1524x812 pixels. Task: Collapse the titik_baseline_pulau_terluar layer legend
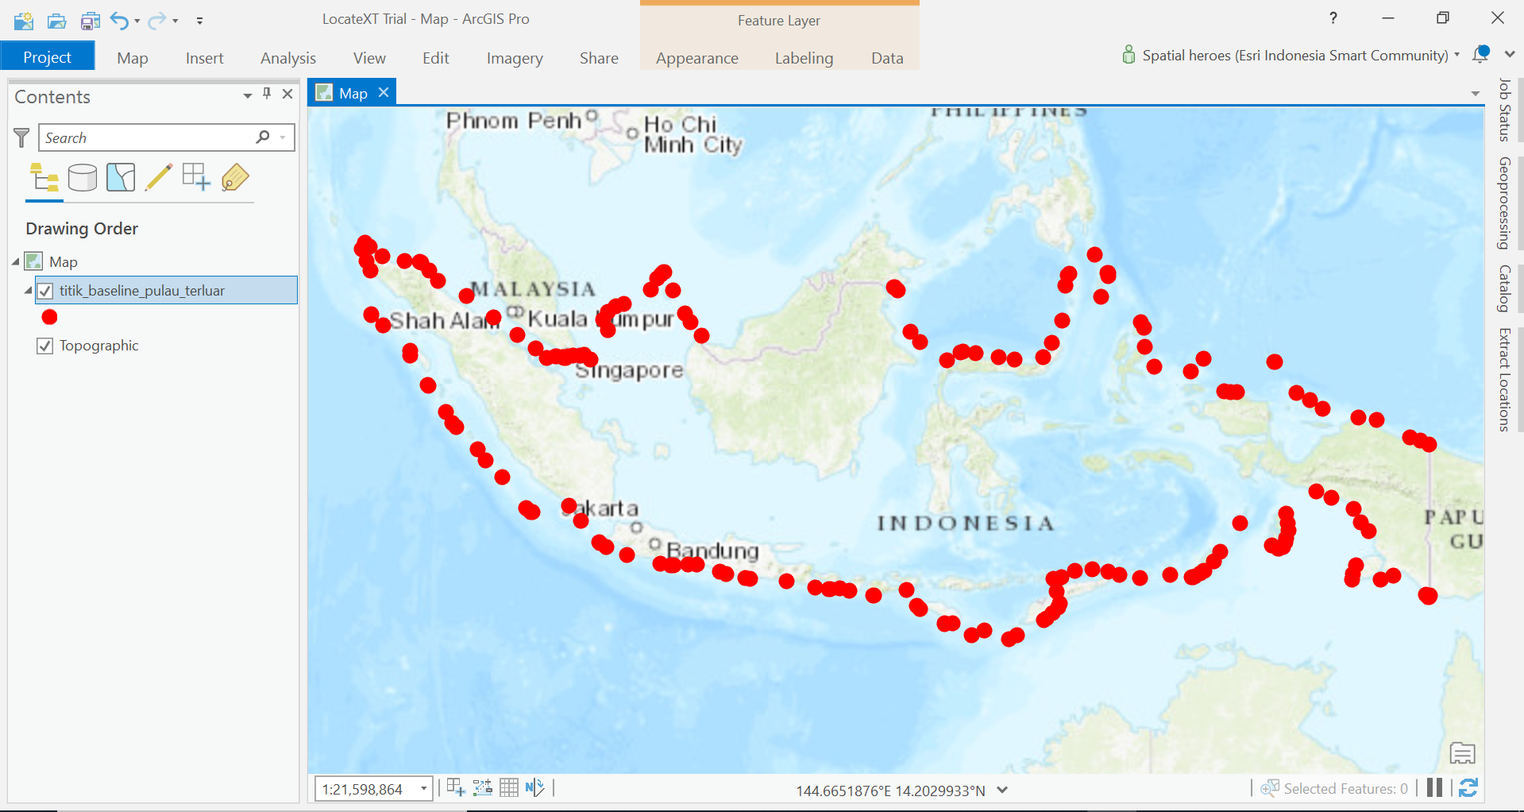(x=28, y=290)
